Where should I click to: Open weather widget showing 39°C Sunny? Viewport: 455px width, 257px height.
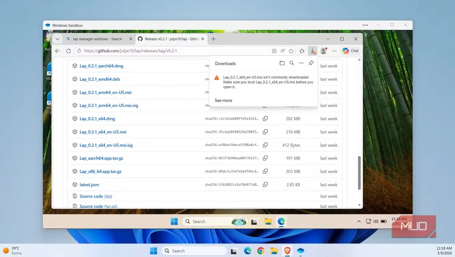tap(13, 251)
